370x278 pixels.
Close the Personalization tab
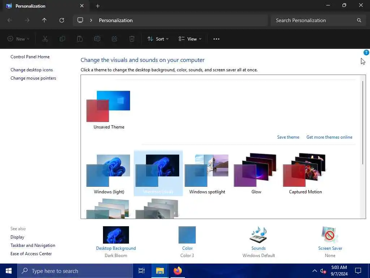[82, 6]
